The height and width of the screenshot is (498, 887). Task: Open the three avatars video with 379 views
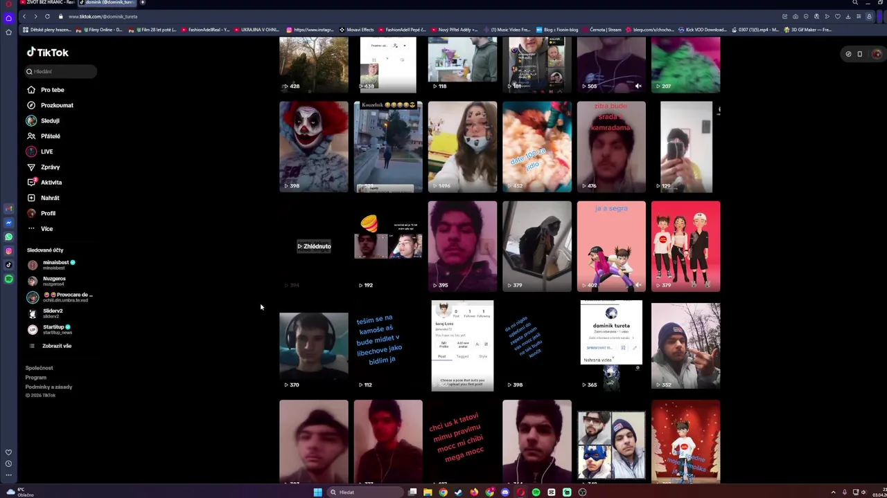pos(685,246)
